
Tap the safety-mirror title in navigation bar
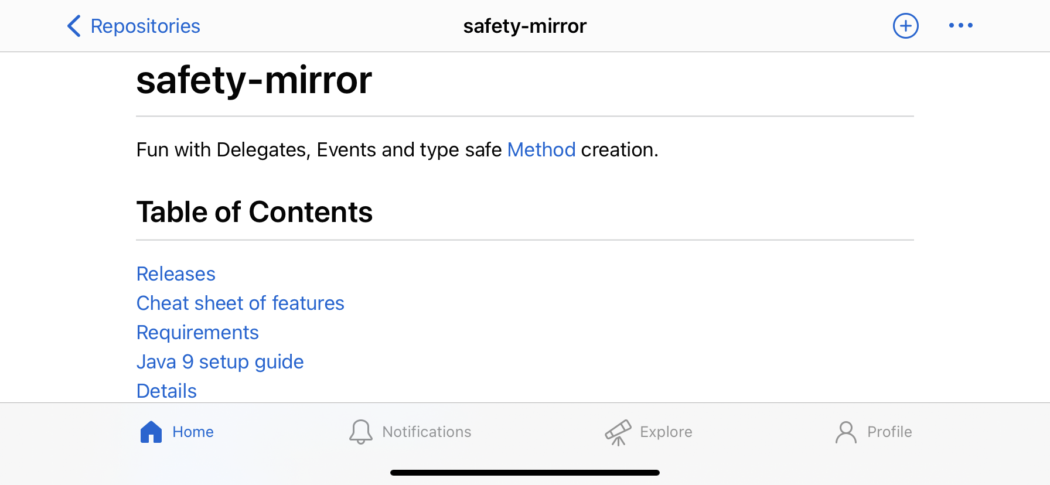point(525,26)
